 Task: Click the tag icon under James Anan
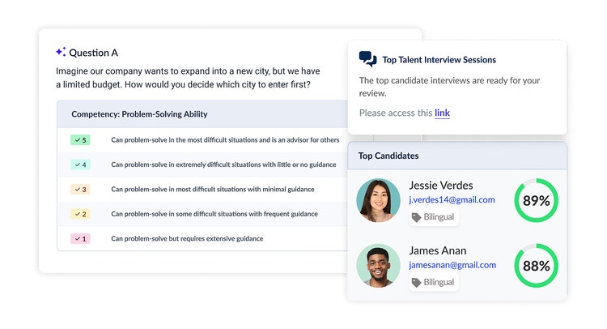point(416,283)
